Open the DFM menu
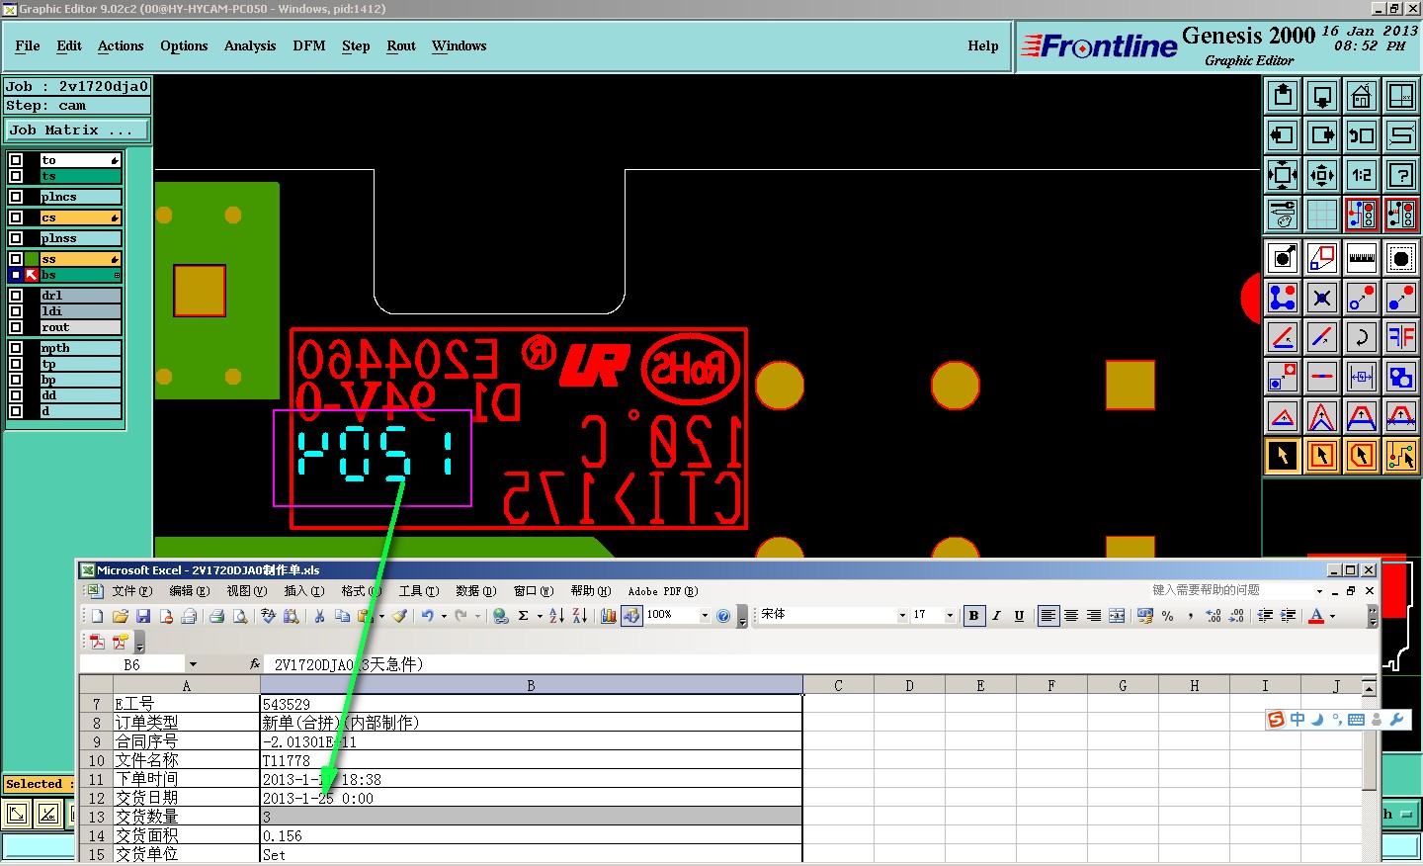The height and width of the screenshot is (866, 1423). coord(309,45)
